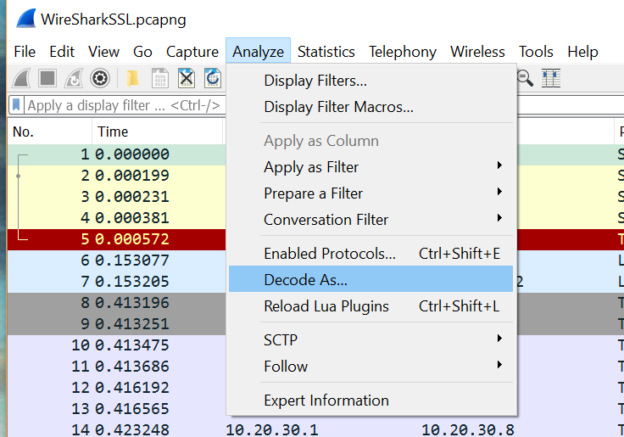Screen dimensions: 624x437
Task: Select packet 11 at time 0.413686
Action: click(117, 367)
